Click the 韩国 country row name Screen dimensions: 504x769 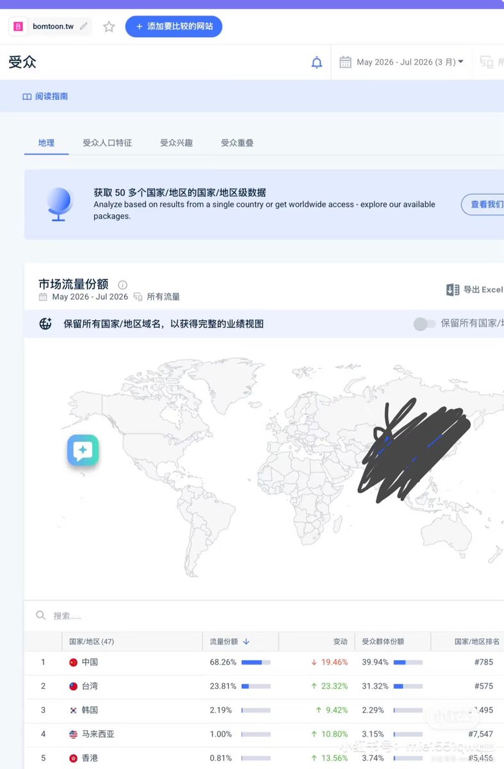[90, 710]
